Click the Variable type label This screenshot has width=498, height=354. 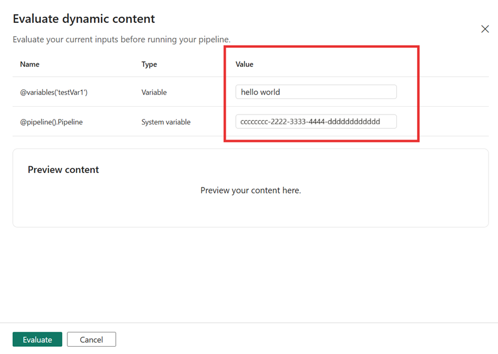(154, 92)
